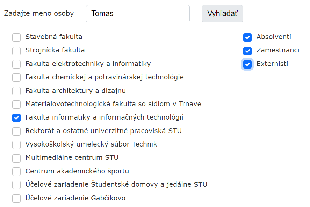Click the Fakulta informatiky a informačných technológií label
The width and height of the screenshot is (310, 207).
104,117
